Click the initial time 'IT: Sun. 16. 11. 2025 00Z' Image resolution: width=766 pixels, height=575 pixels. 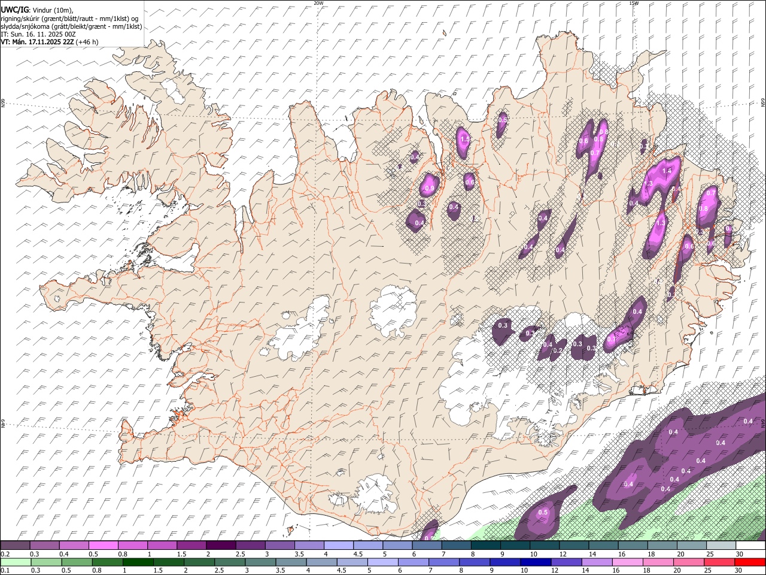(x=38, y=34)
